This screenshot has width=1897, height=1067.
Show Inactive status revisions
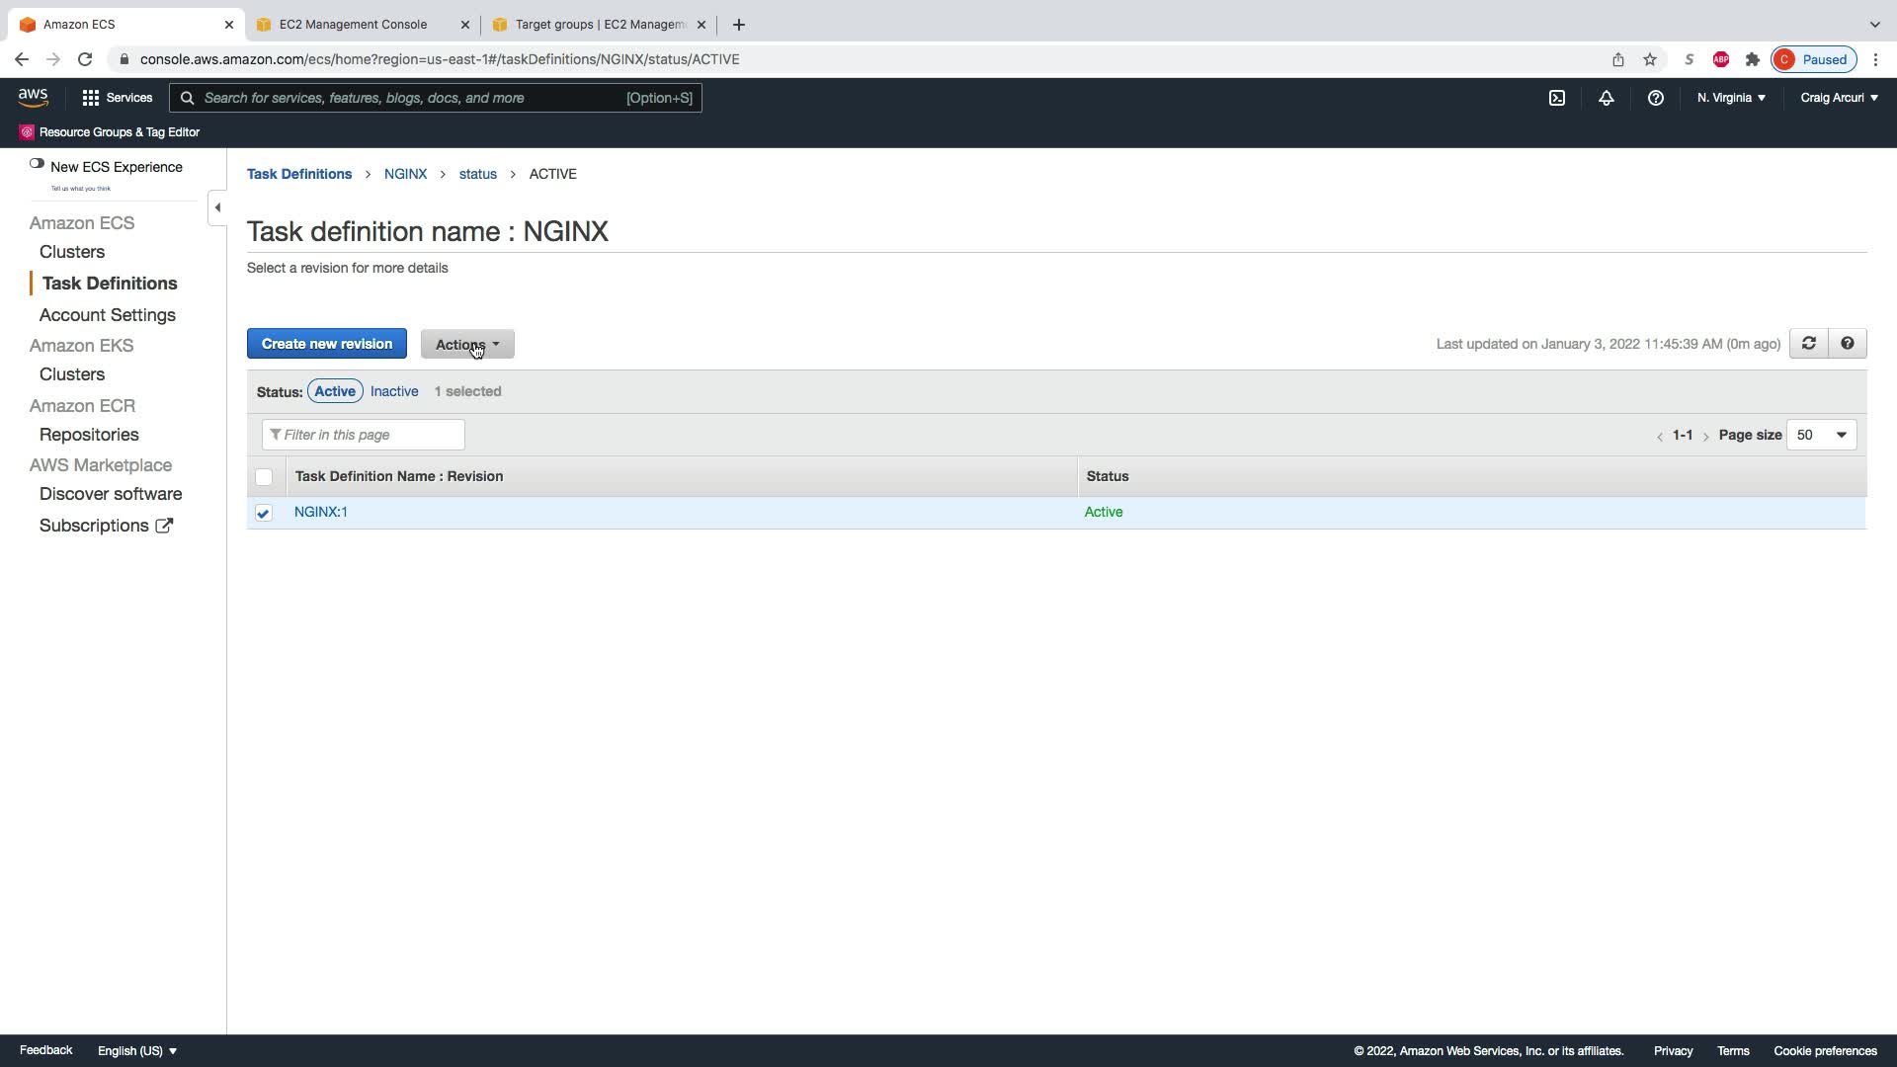[x=393, y=391]
